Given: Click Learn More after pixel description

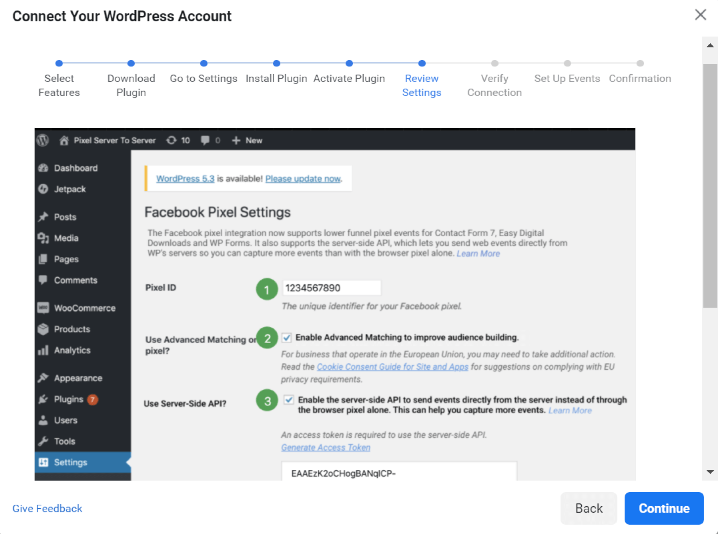Looking at the screenshot, I should [478, 254].
